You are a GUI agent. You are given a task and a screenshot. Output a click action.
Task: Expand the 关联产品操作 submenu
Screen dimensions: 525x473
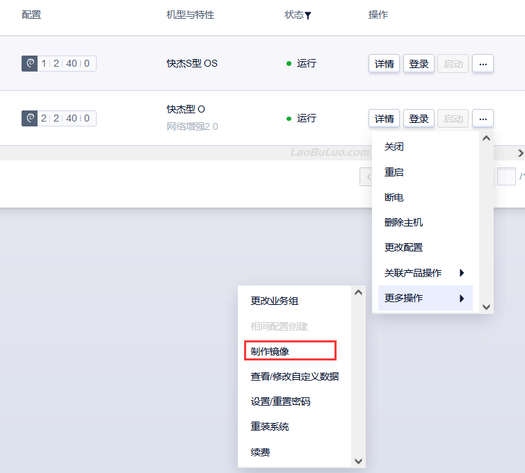point(426,273)
